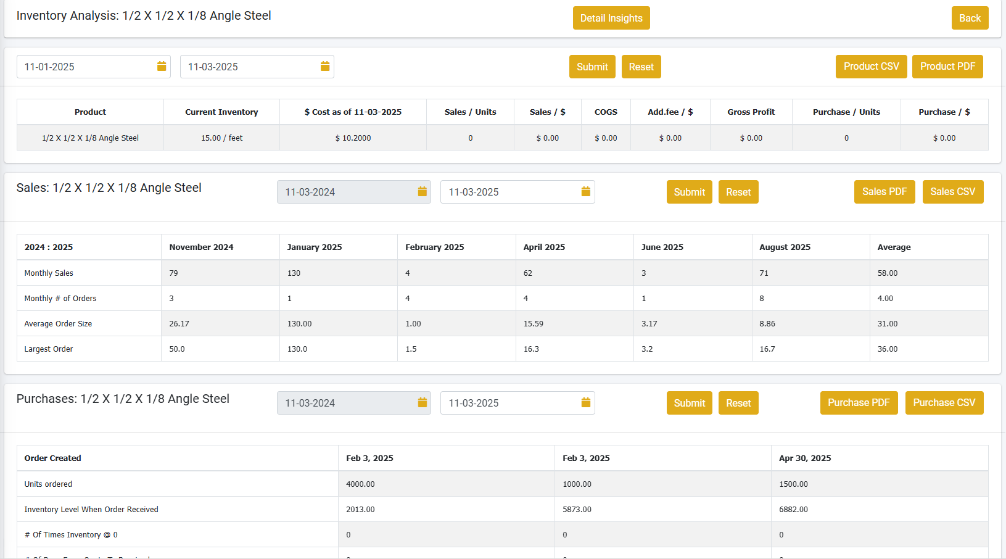Submit the Sales section date range
Viewport: 1006px width, 559px height.
(689, 192)
